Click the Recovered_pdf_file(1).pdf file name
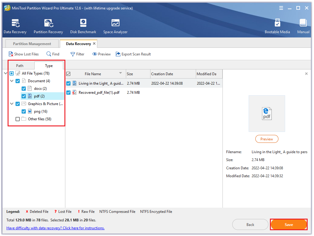This screenshot has height=236, width=314. (99, 93)
